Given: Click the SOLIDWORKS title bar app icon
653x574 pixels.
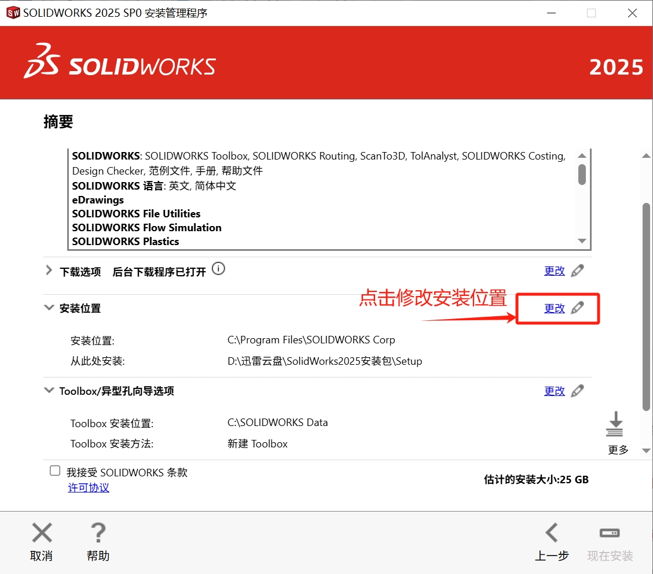Looking at the screenshot, I should click(x=13, y=13).
